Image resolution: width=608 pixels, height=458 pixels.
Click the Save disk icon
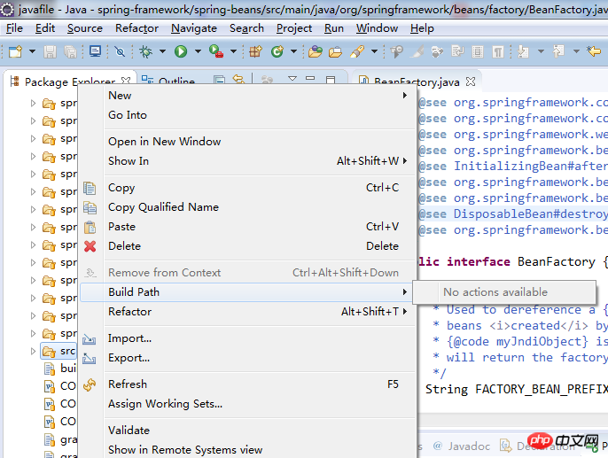(50, 51)
